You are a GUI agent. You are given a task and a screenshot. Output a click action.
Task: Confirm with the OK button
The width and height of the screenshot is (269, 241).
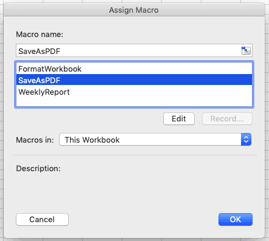coord(236,219)
